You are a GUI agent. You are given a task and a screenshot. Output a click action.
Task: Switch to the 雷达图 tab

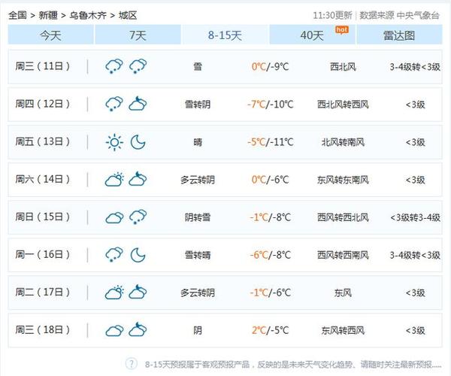[399, 35]
